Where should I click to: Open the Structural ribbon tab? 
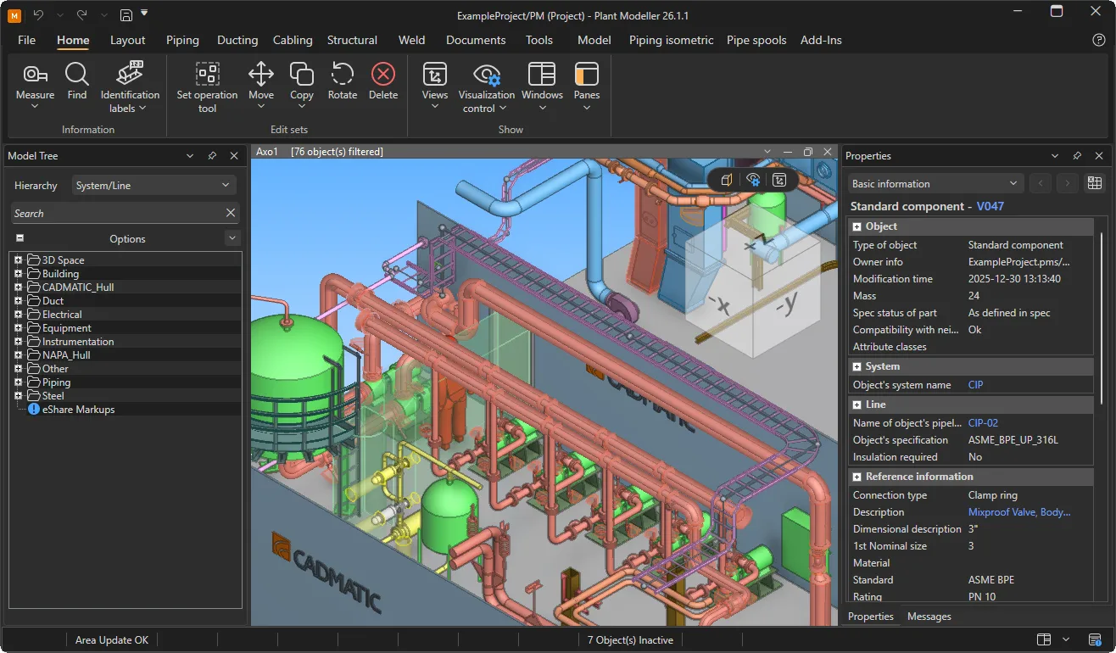[x=352, y=40]
